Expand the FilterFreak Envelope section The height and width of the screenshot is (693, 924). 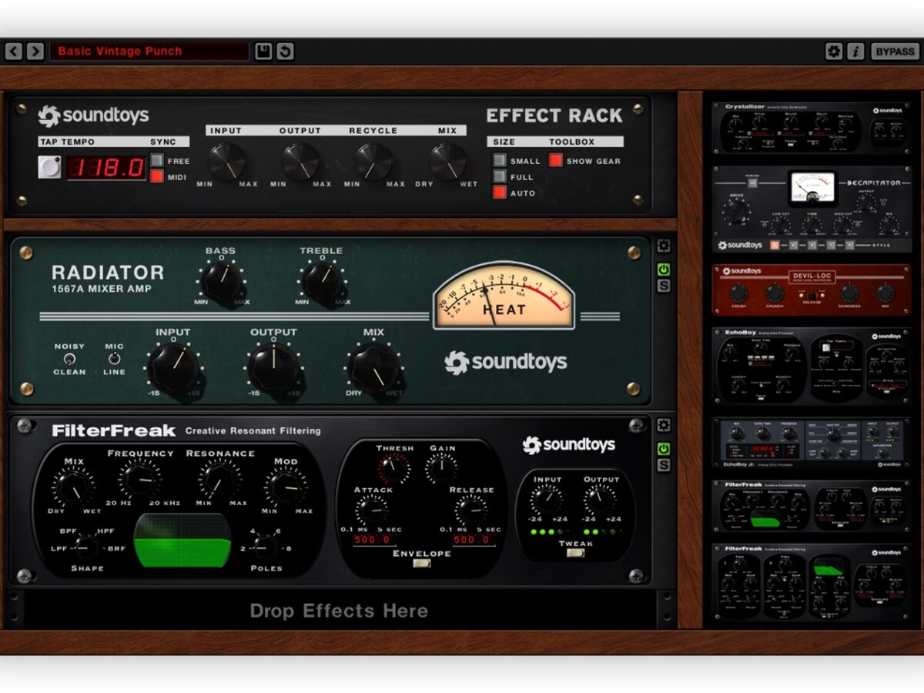pos(421,564)
